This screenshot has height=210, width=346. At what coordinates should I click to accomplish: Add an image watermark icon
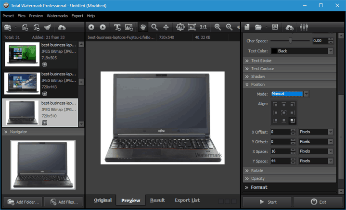129,27
